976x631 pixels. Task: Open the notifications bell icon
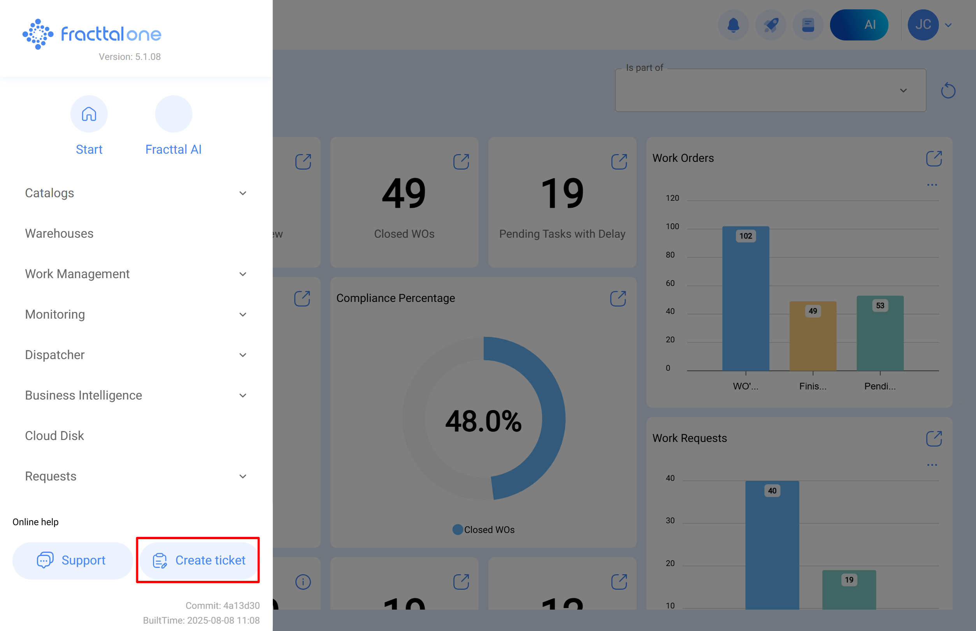[733, 25]
